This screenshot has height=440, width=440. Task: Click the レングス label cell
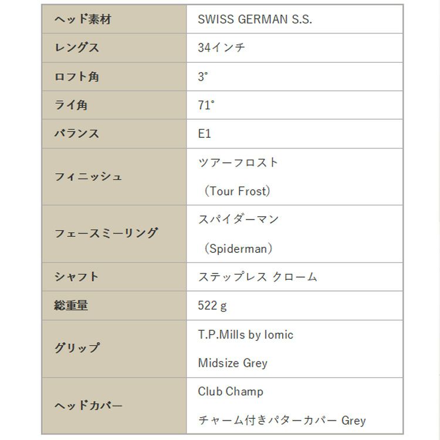coord(77,48)
